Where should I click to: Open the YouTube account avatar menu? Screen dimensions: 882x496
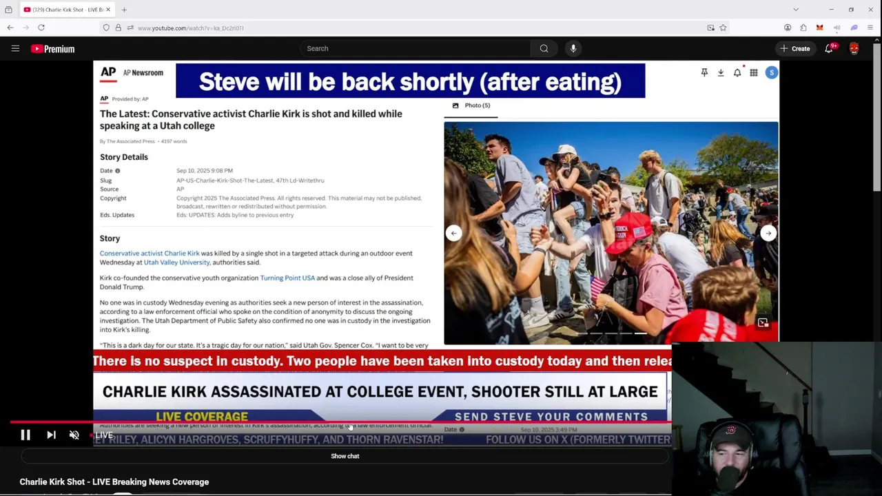tap(854, 48)
